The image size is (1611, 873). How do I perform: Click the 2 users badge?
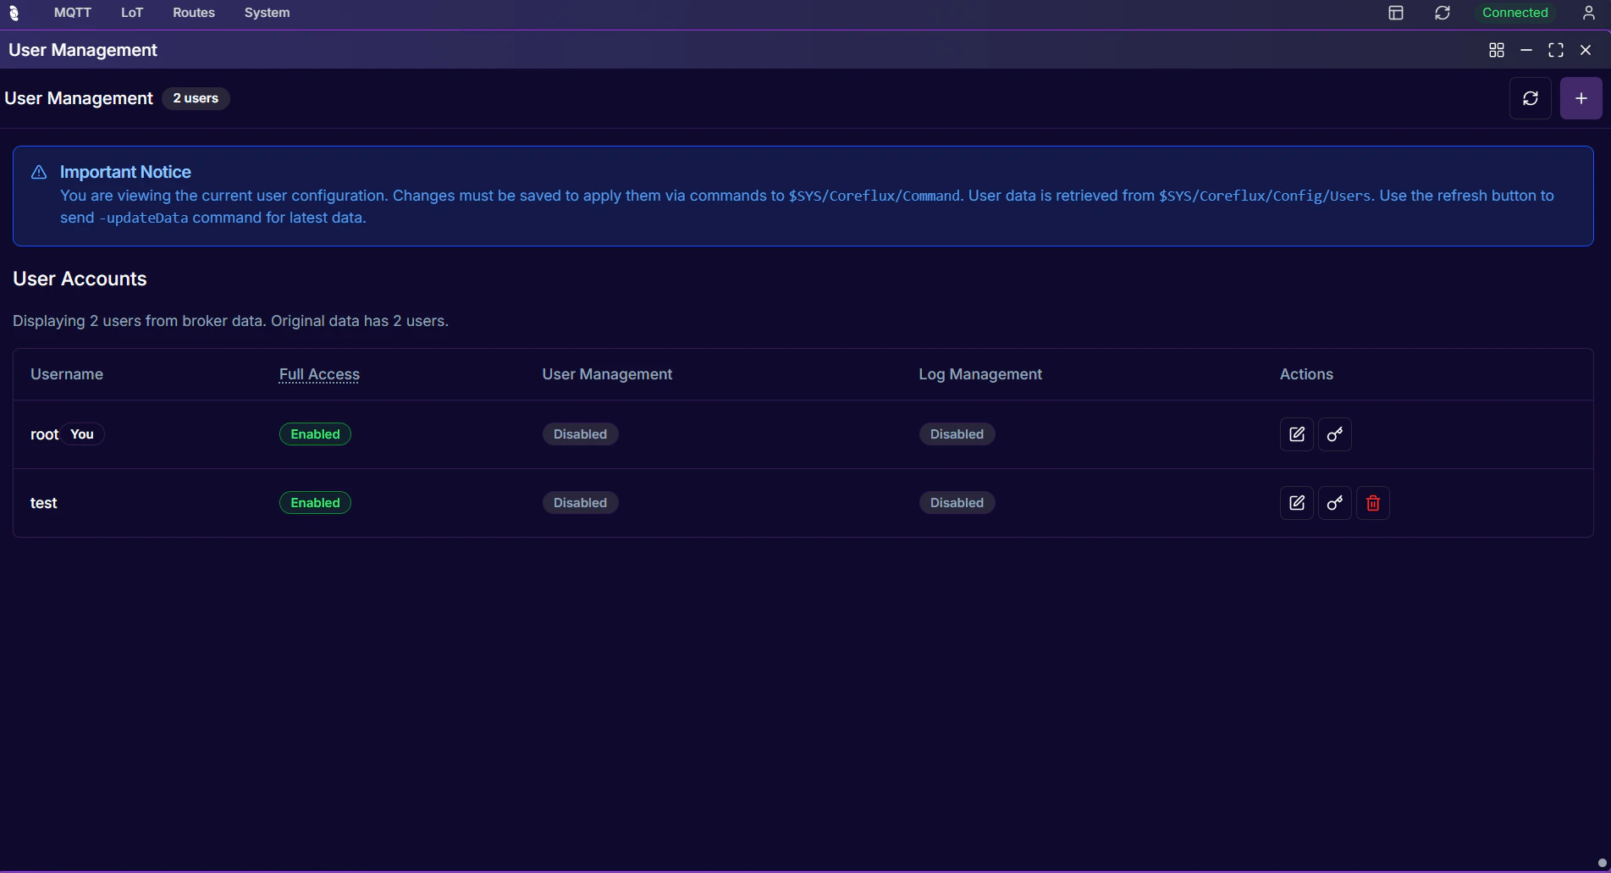point(196,98)
